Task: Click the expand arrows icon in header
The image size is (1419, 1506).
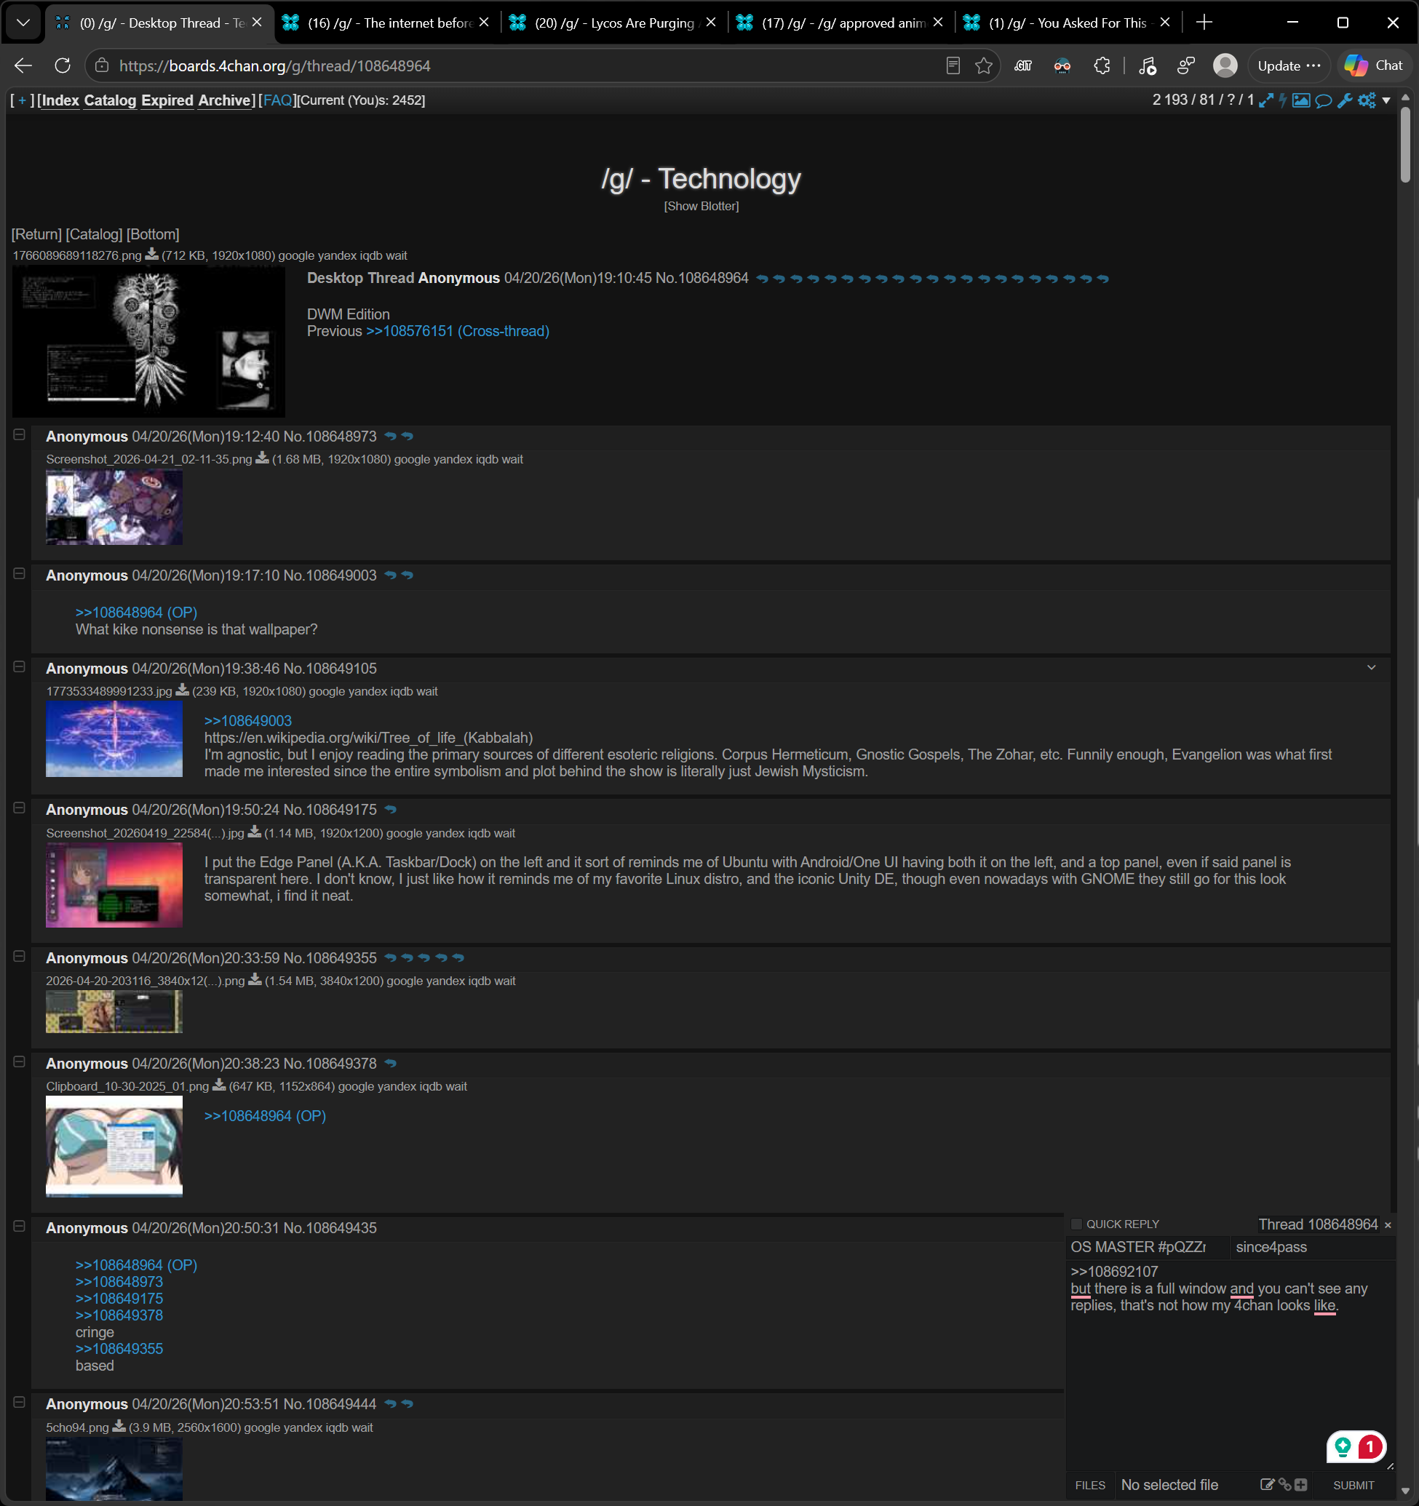Action: pos(1265,100)
